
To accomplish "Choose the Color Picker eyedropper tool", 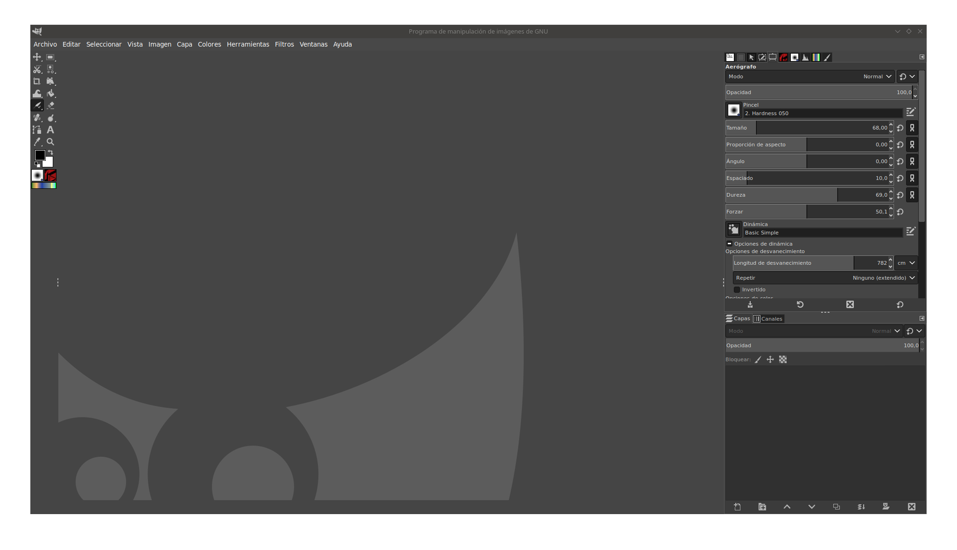I will point(37,142).
